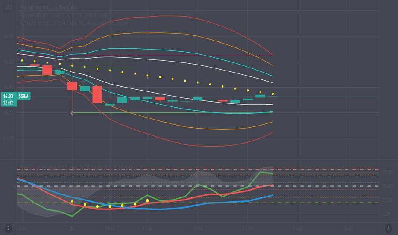Open SSR Mining Inc. symbol title
This screenshot has height=235, width=398.
(48, 8)
